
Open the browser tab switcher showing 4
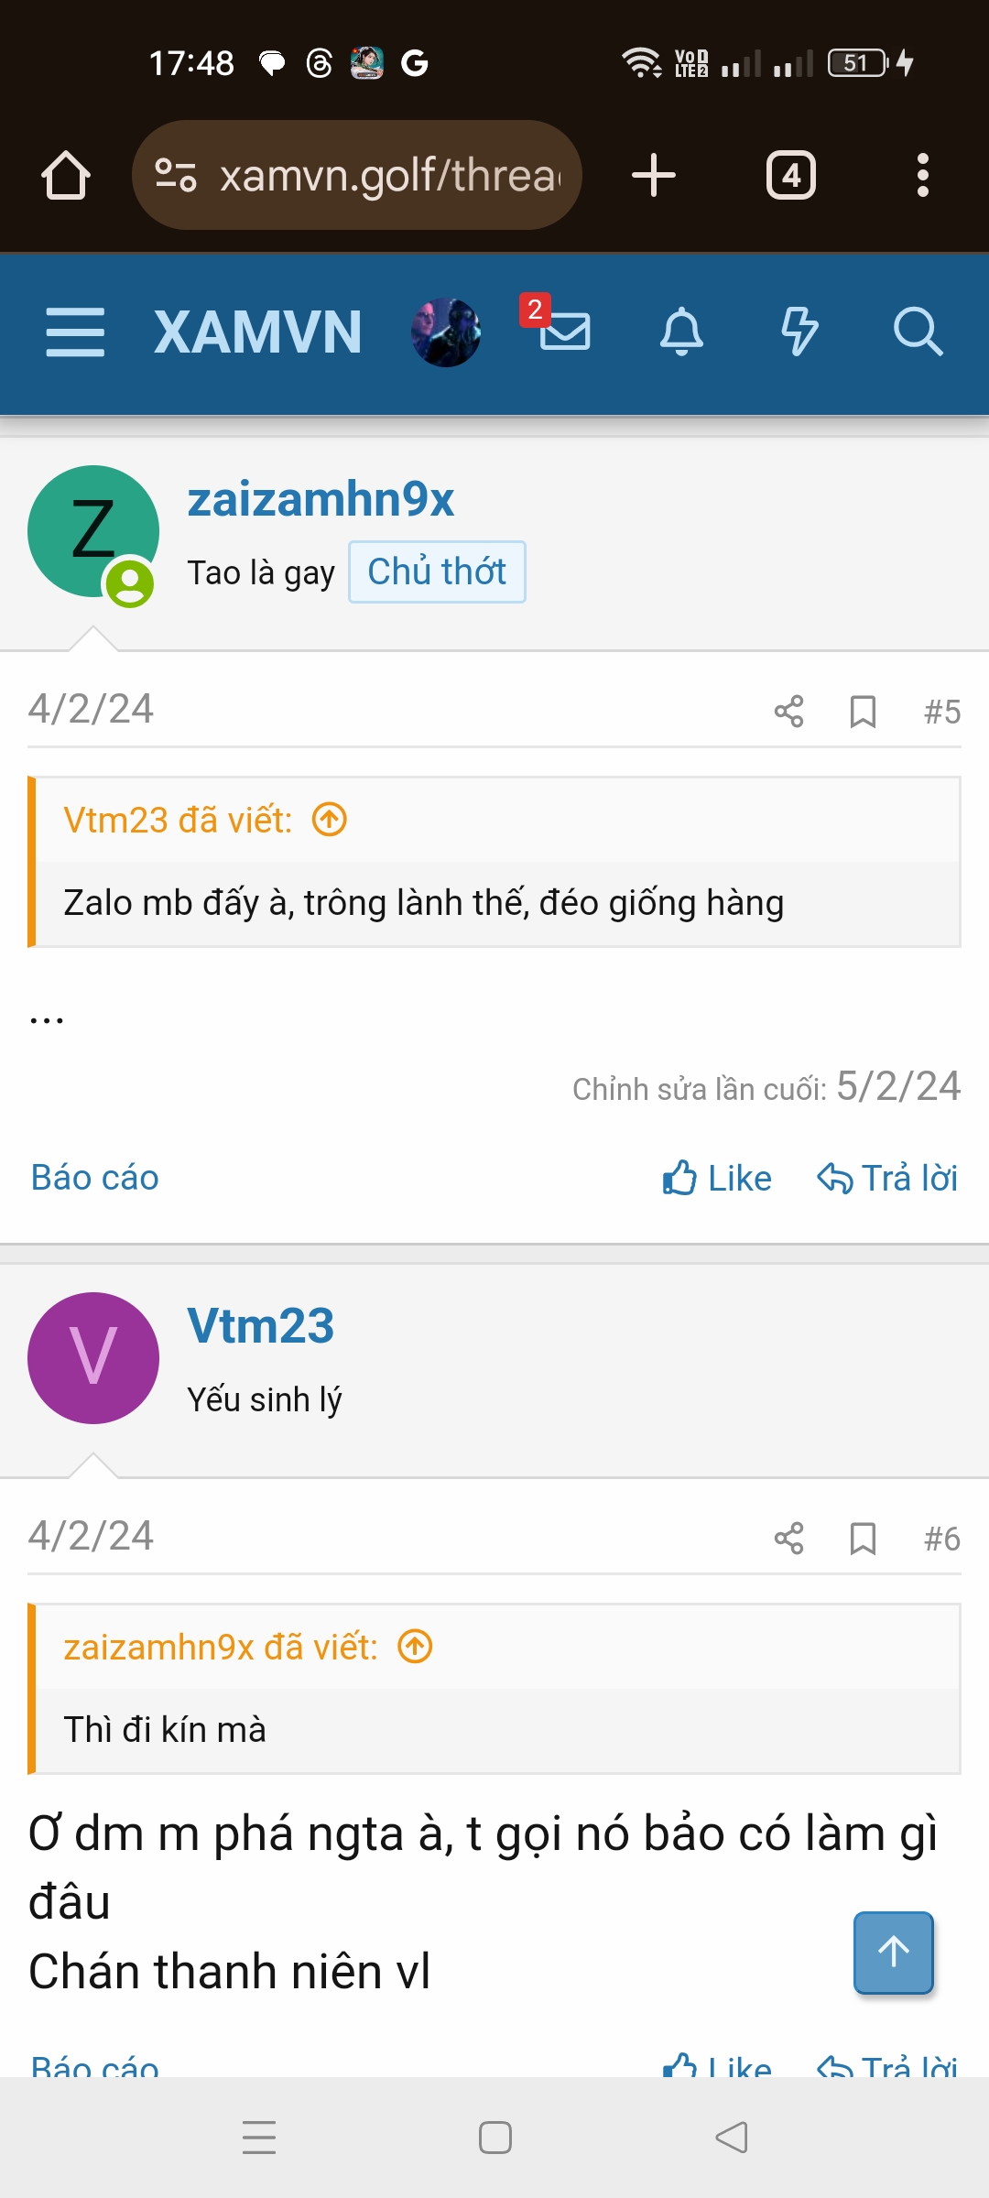[x=791, y=175]
